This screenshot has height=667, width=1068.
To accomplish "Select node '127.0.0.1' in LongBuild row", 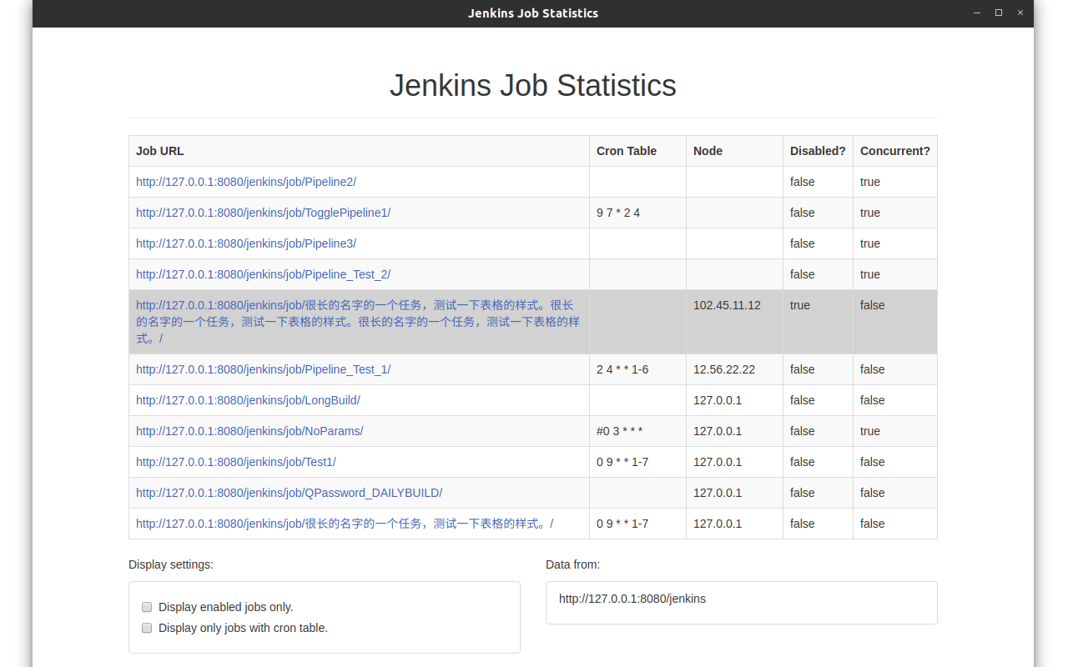I will (x=718, y=400).
